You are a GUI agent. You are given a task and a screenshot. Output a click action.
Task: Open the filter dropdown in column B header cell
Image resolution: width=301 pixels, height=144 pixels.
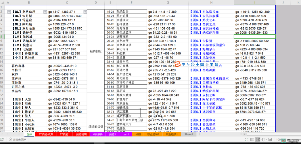[45, 12]
